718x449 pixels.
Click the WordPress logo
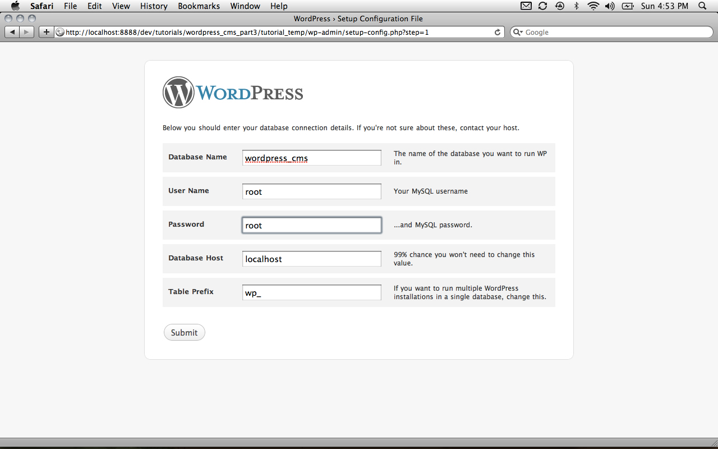click(x=233, y=93)
